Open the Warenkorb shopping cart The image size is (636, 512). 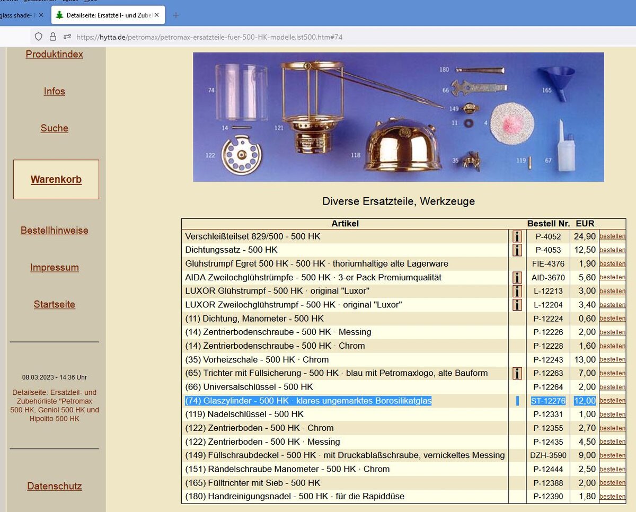[x=56, y=180]
